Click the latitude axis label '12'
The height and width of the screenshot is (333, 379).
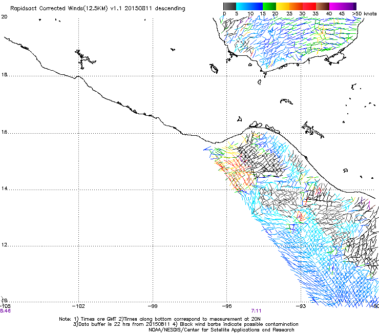click(4, 245)
